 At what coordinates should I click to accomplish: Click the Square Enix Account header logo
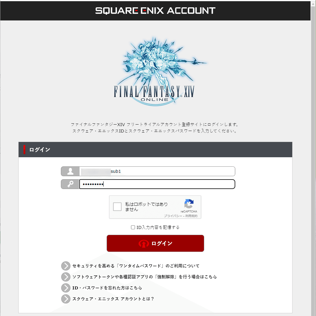point(155,11)
